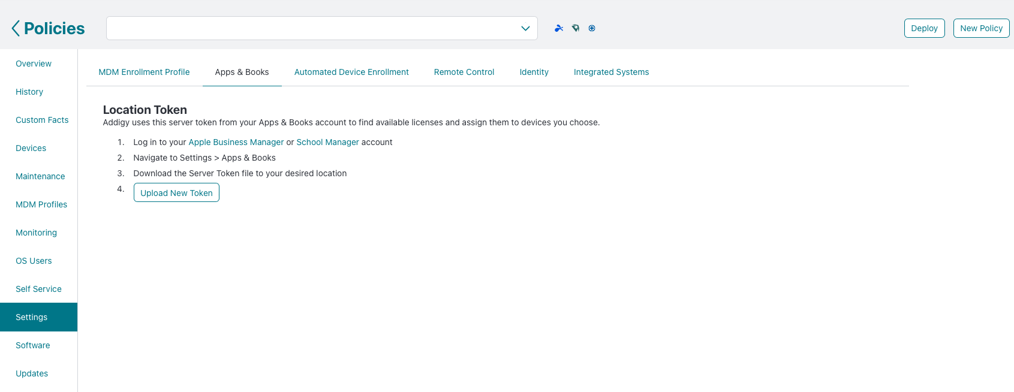Select the highlighted Settings sidebar item
The width and height of the screenshot is (1014, 392).
(38, 317)
